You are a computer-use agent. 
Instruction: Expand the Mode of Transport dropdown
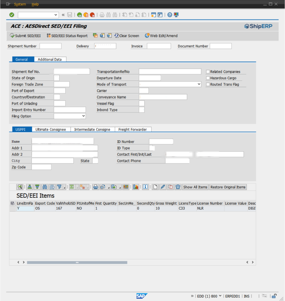click(199, 84)
